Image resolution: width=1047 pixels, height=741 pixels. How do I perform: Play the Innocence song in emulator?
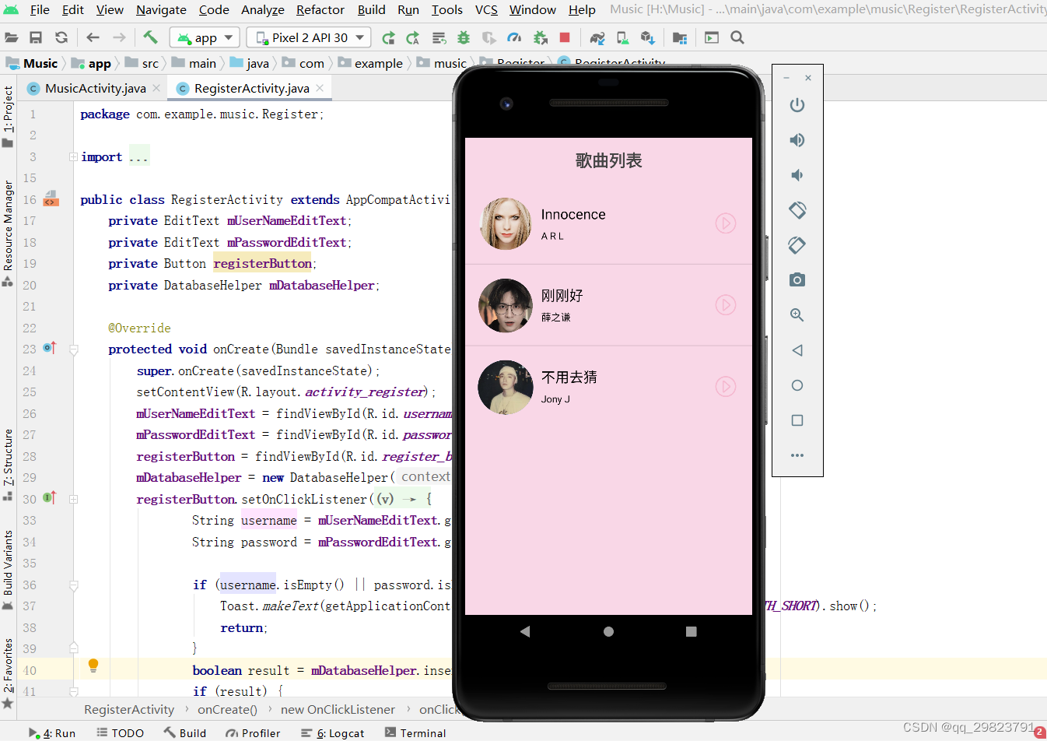(x=726, y=223)
